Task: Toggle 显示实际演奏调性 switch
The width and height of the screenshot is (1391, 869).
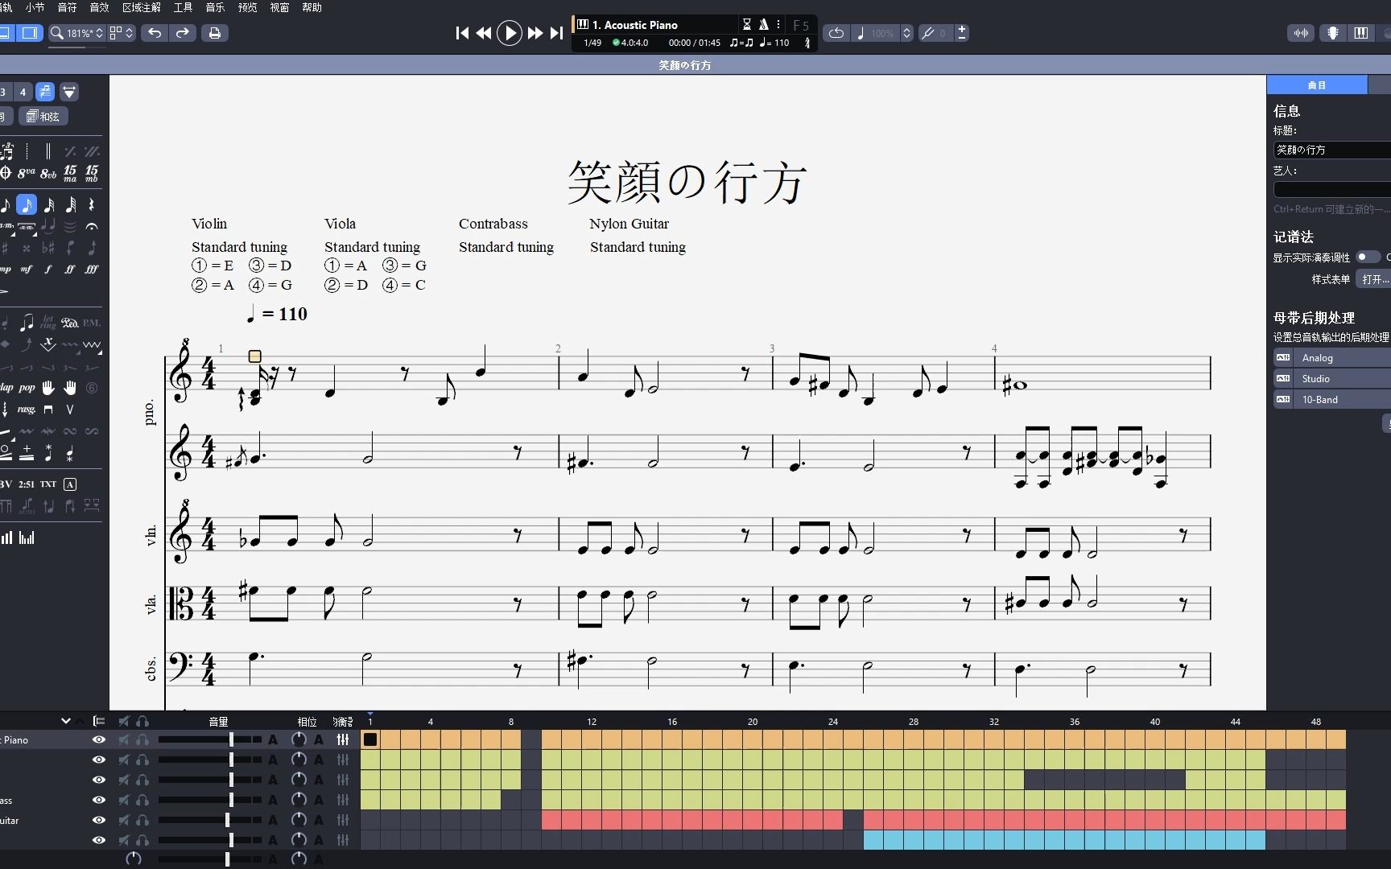Action: tap(1368, 257)
